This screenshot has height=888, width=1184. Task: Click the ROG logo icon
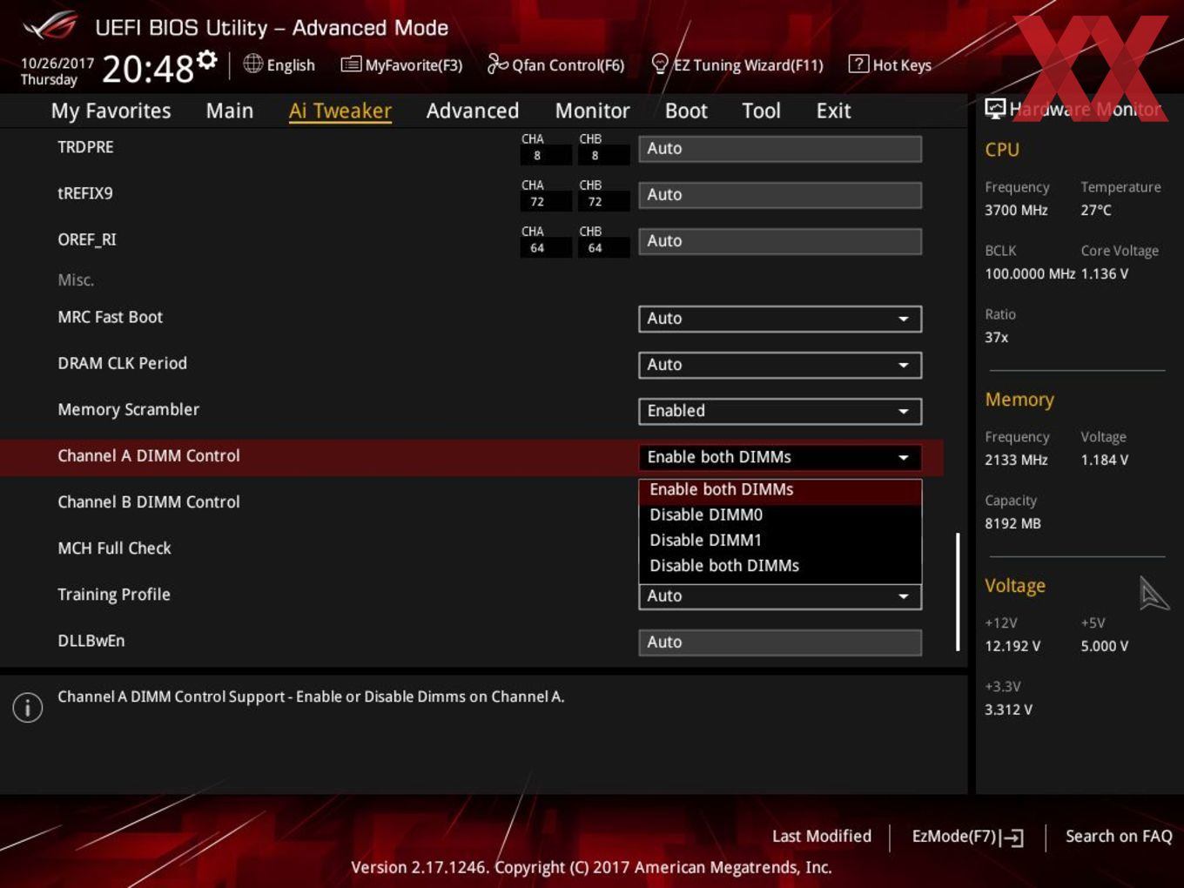50,26
